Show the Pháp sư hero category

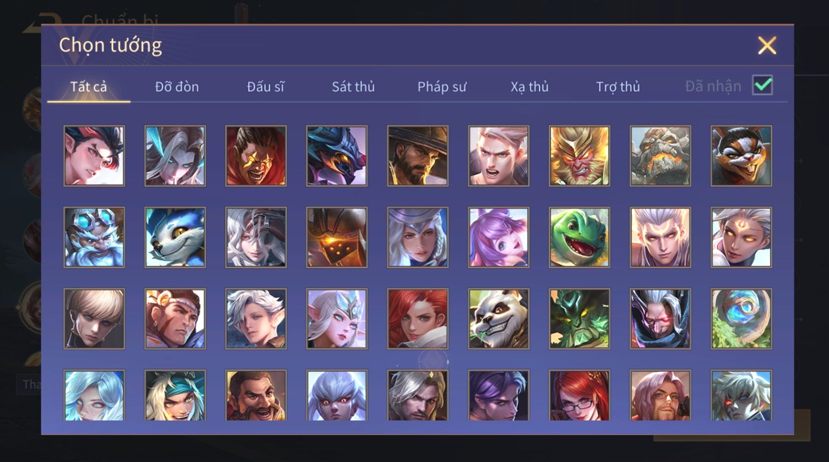441,87
